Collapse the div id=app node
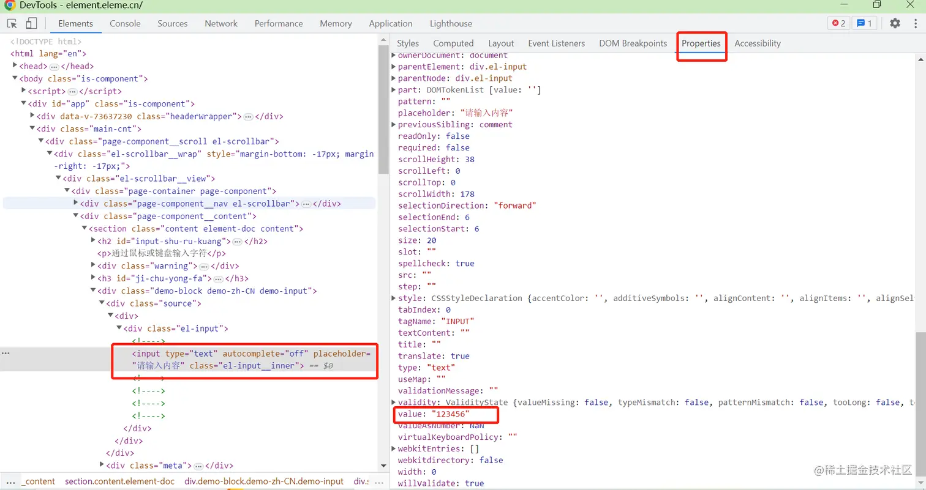 pyautogui.click(x=24, y=103)
